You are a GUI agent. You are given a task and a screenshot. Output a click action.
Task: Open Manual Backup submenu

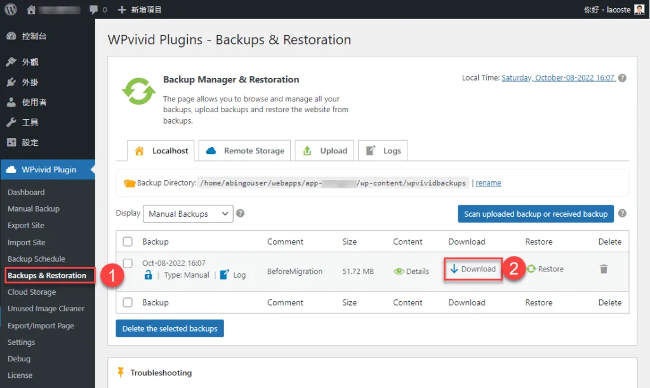click(34, 209)
